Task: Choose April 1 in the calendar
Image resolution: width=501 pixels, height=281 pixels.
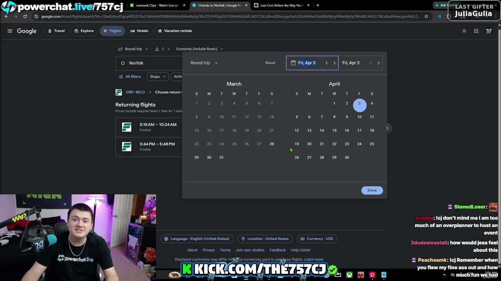Action: (x=334, y=103)
